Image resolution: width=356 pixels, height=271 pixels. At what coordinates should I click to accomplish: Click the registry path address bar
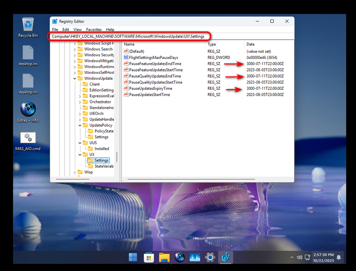click(x=172, y=36)
